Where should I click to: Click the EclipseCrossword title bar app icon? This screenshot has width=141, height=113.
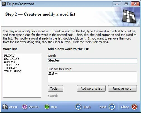coord(4,4)
